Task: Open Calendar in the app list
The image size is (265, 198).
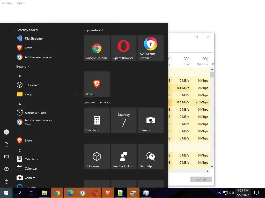Action: 47,168
